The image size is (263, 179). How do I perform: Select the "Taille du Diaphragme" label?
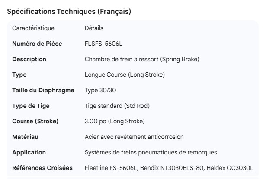pos(43,90)
